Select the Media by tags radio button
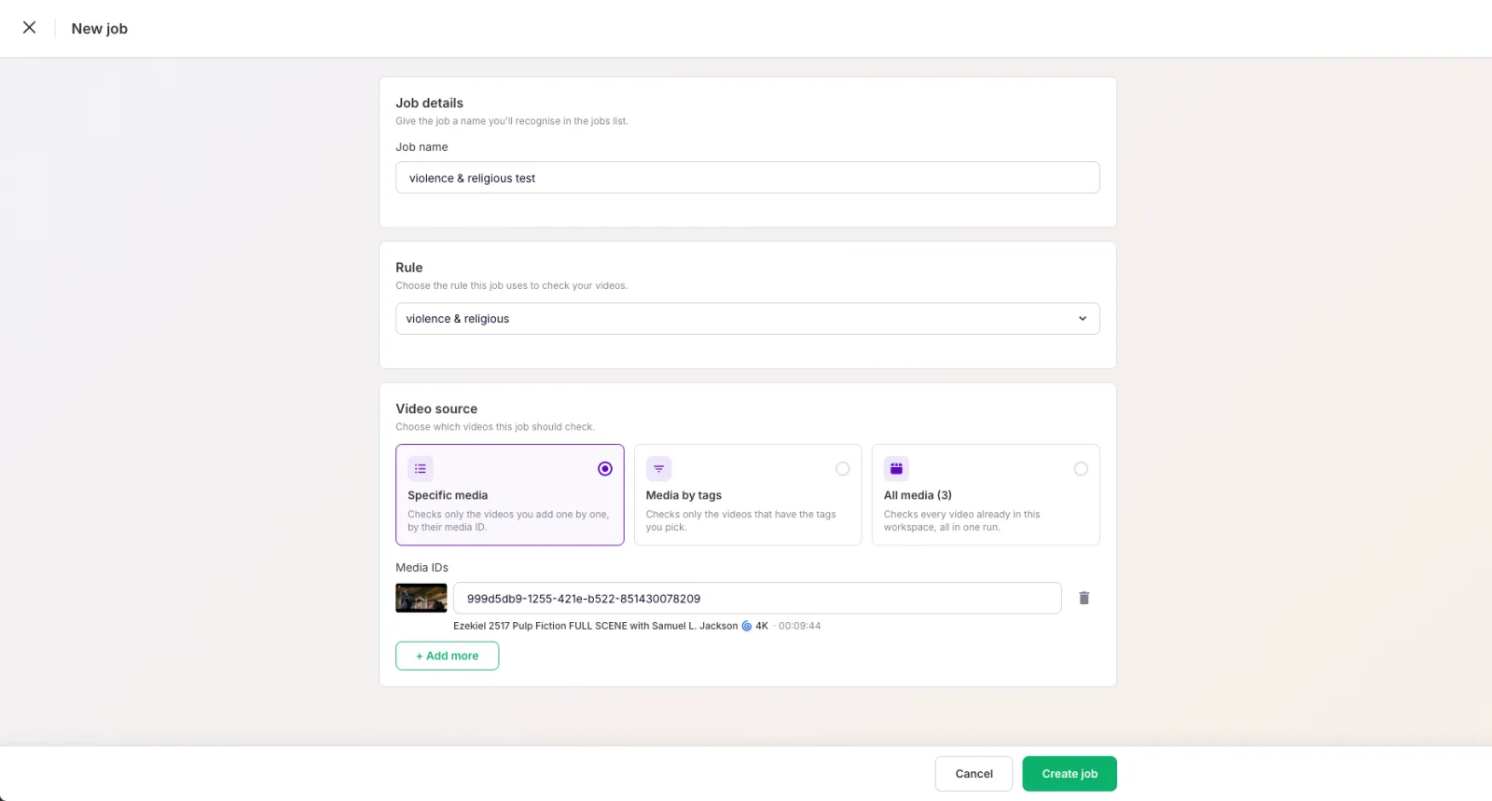1492x801 pixels. [843, 469]
